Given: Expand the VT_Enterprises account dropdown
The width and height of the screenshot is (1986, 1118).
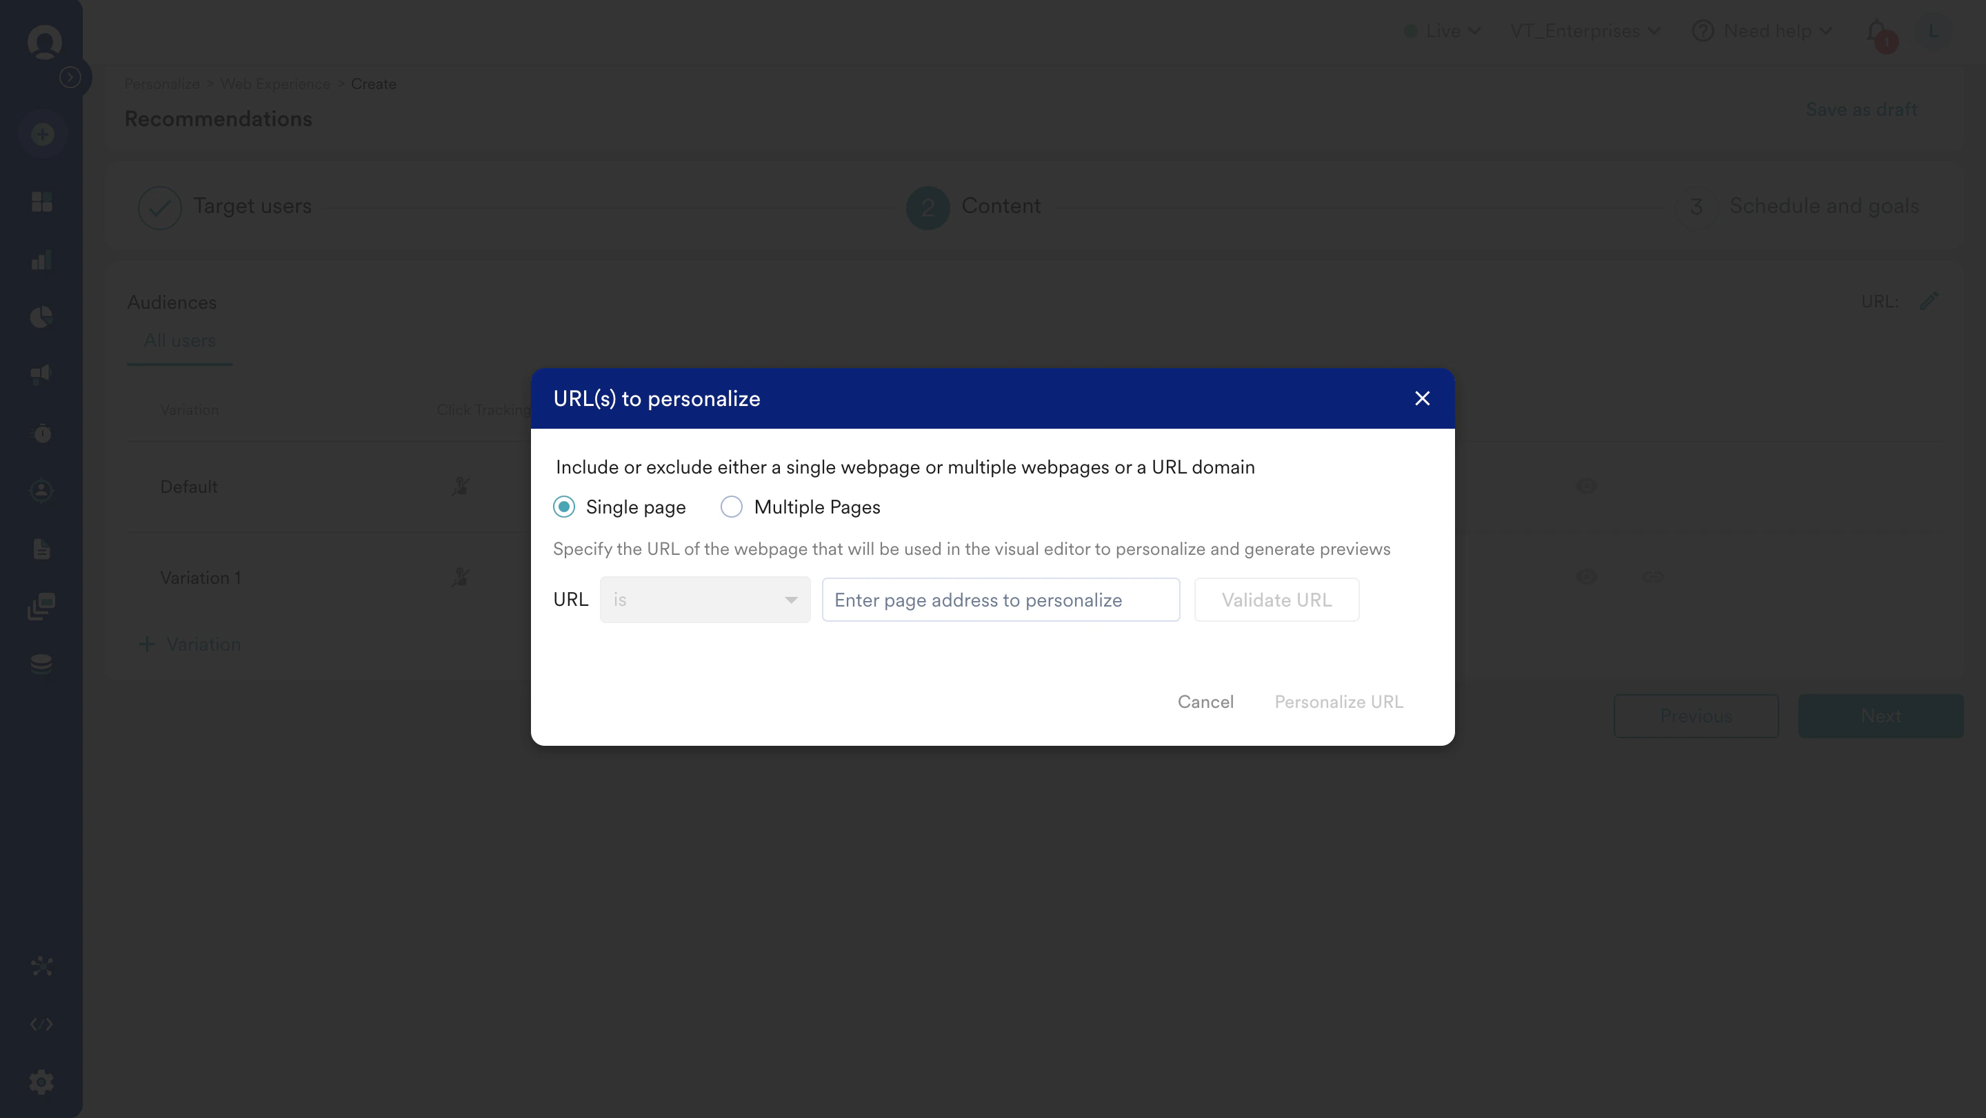Looking at the screenshot, I should click(x=1585, y=32).
